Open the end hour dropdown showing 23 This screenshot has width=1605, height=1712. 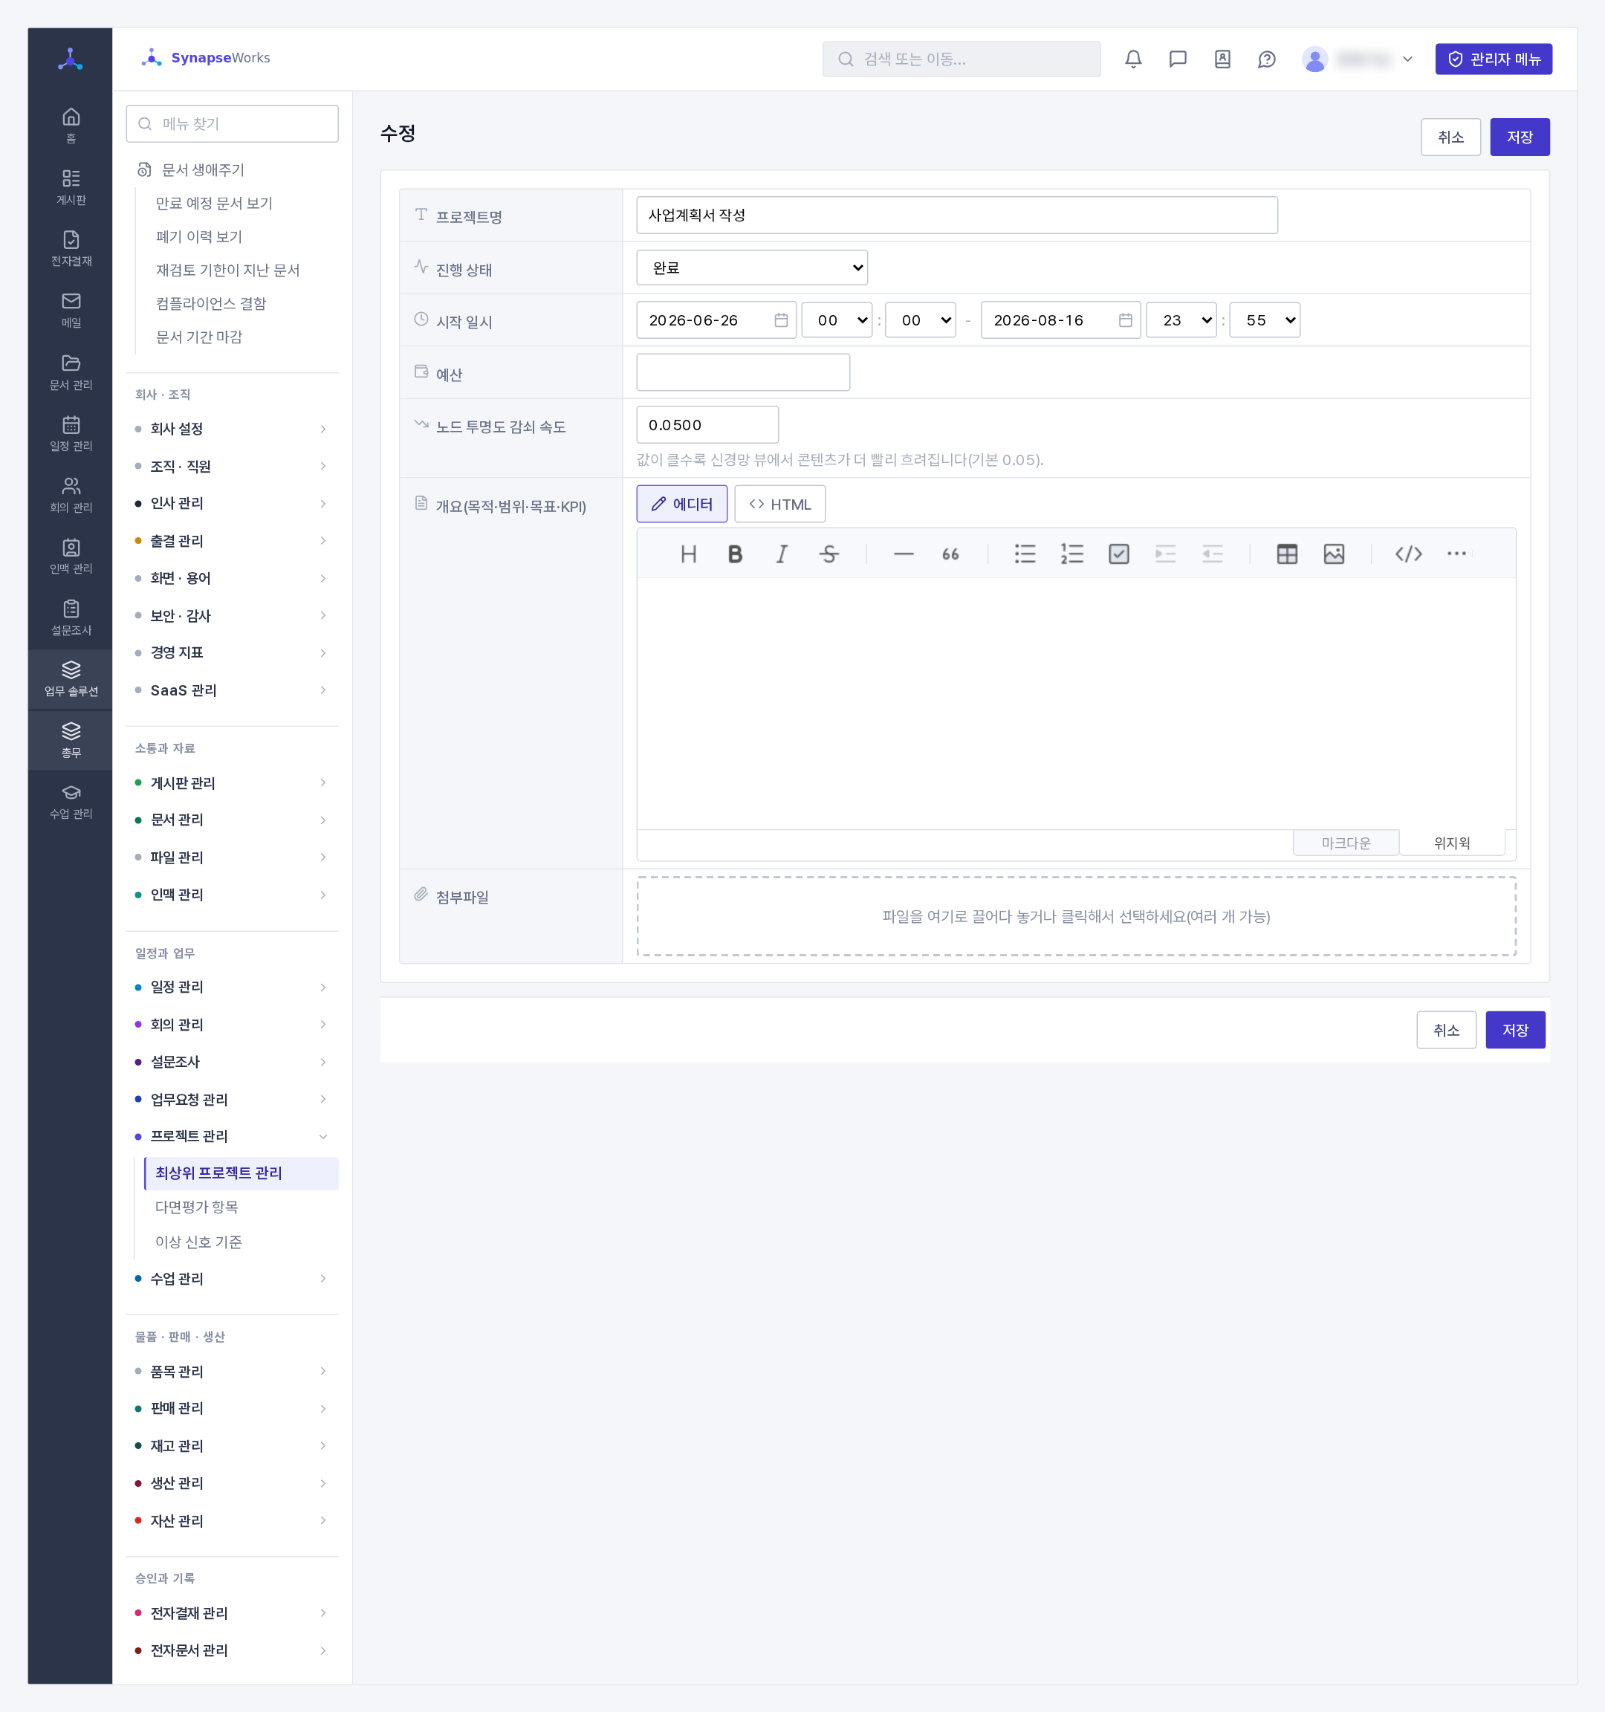1181,320
